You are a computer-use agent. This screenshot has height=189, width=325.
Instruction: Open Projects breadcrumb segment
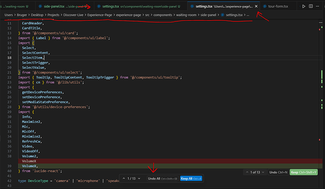53,15
